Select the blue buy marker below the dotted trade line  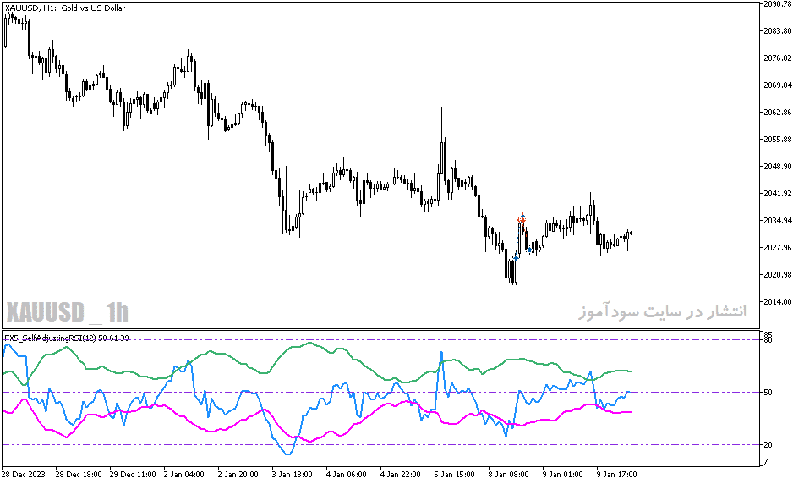(516, 258)
